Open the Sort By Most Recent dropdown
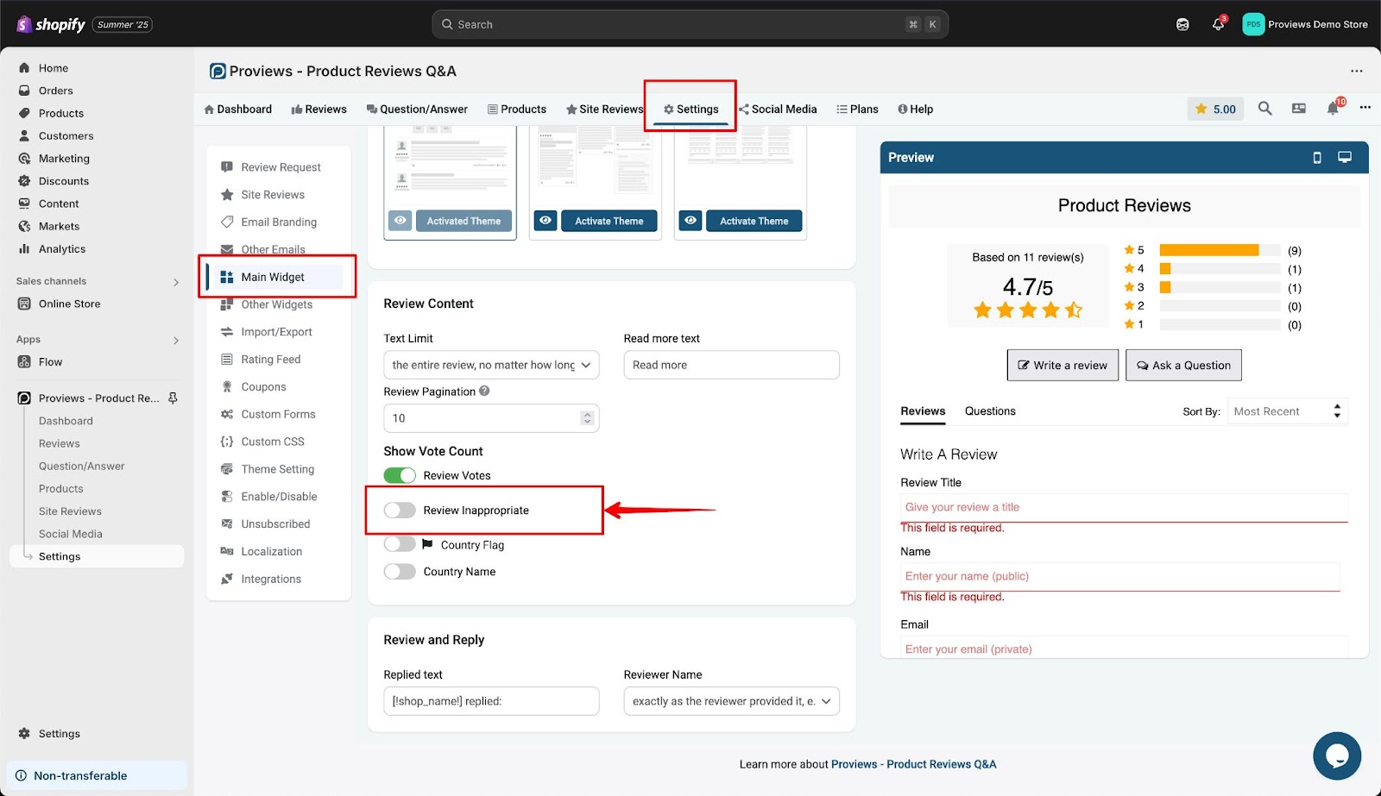 [x=1287, y=411]
